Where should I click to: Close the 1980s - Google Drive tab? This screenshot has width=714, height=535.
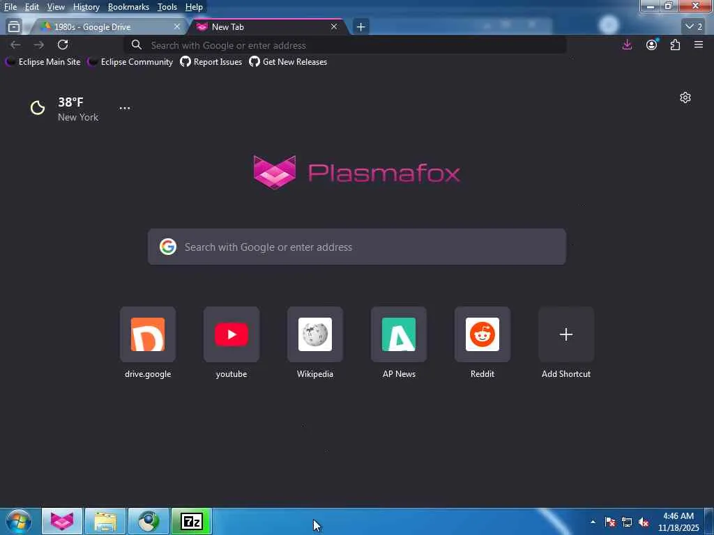coord(176,27)
